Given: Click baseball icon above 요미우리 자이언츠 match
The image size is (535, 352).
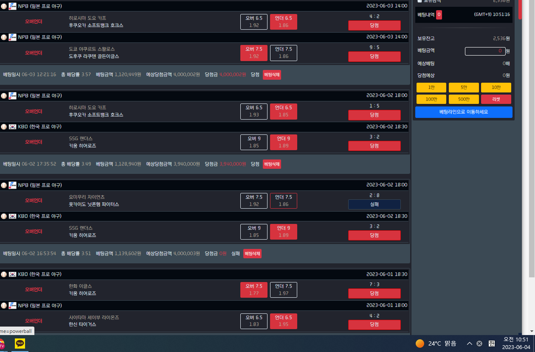Looking at the screenshot, I should coord(4,185).
